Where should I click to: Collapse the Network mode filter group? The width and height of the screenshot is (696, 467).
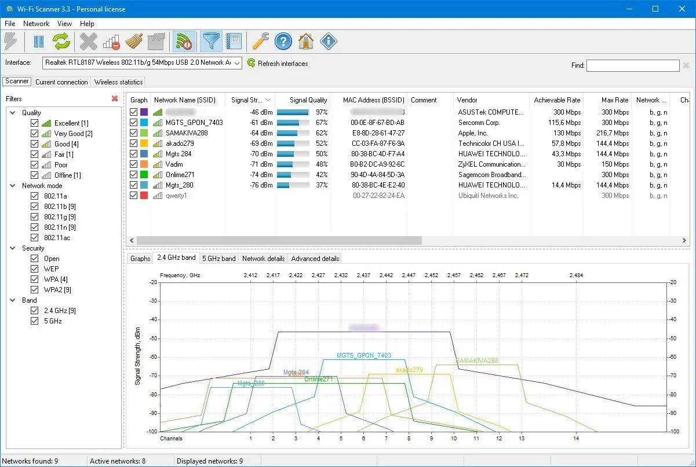pyautogui.click(x=13, y=186)
